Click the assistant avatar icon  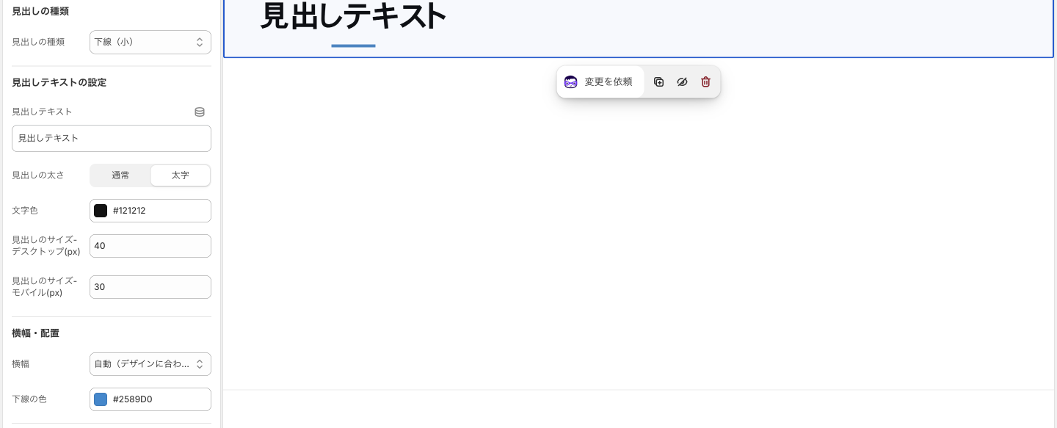point(571,82)
